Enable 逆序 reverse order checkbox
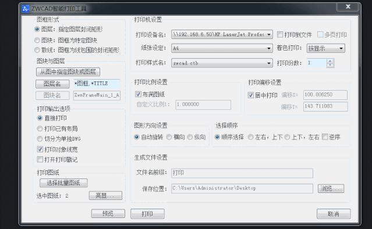 coord(325,137)
